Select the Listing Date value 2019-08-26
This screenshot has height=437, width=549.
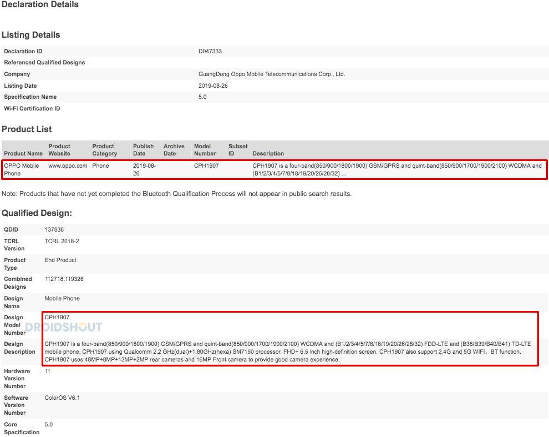213,86
